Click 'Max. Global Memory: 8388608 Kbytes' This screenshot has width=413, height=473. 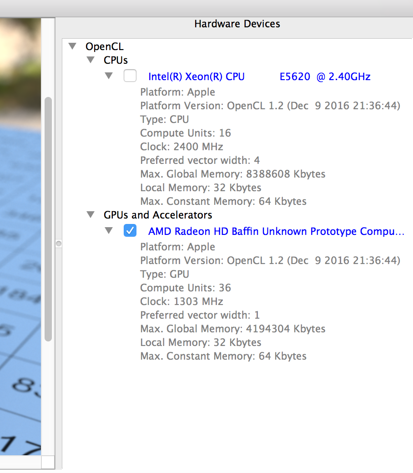click(233, 174)
